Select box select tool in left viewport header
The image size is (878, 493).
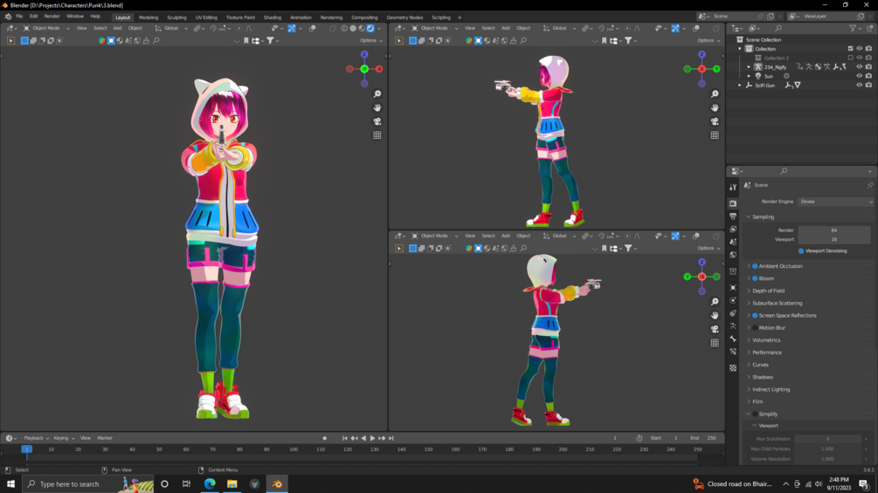(x=24, y=40)
